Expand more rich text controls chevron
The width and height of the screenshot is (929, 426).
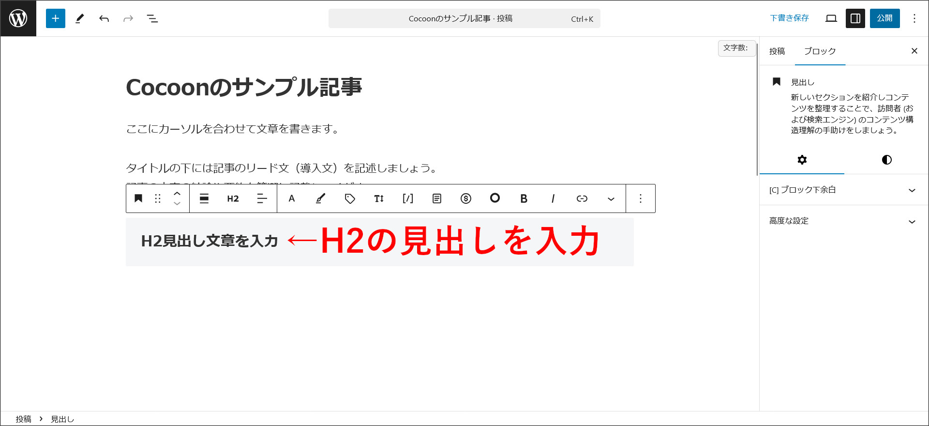[x=611, y=198]
